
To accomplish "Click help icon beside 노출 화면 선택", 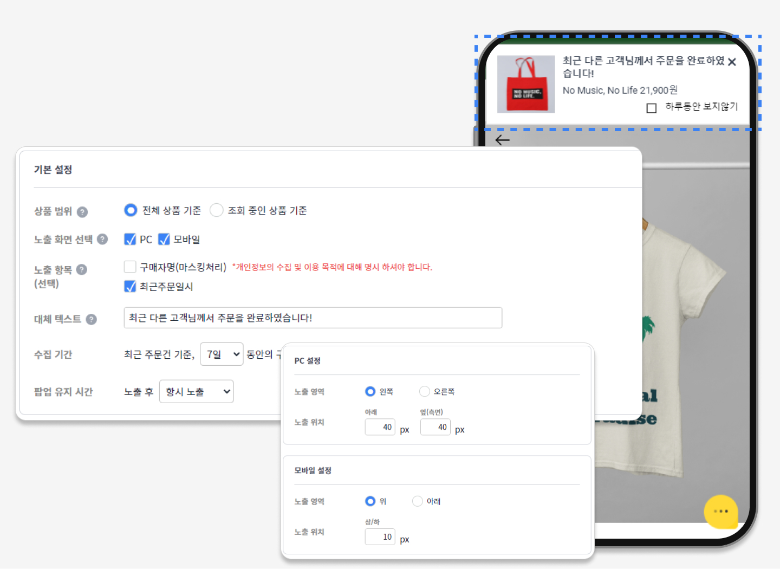I will [x=102, y=239].
